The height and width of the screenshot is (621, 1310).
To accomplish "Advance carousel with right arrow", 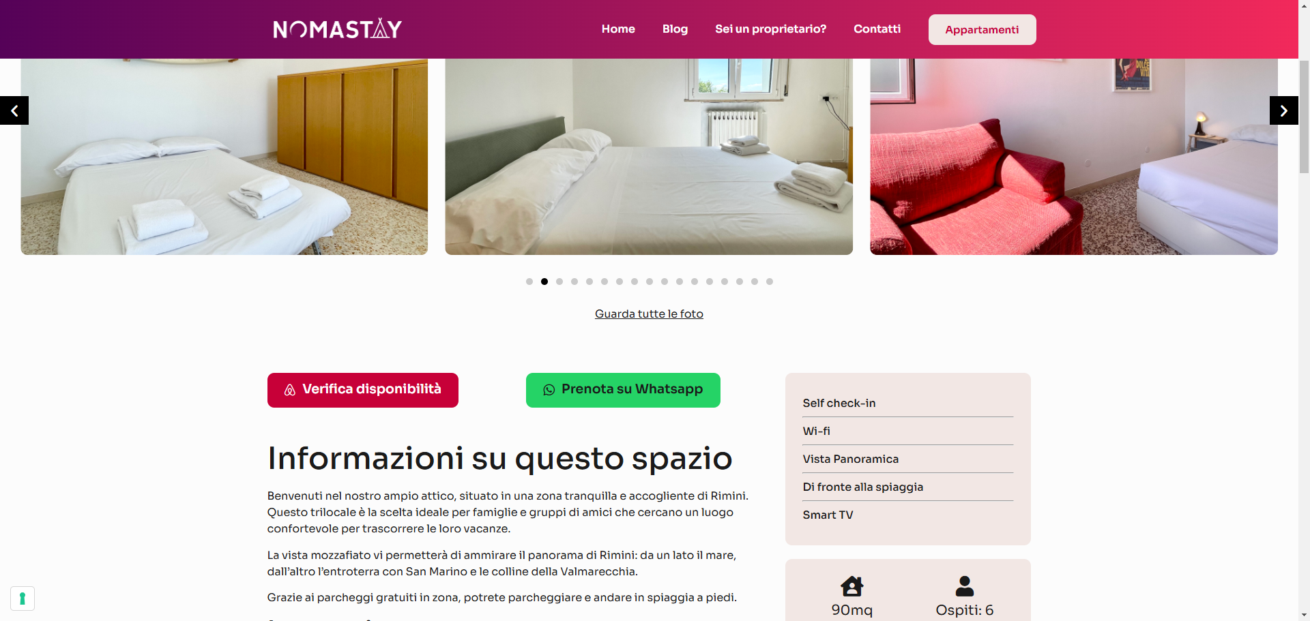I will pos(1283,110).
